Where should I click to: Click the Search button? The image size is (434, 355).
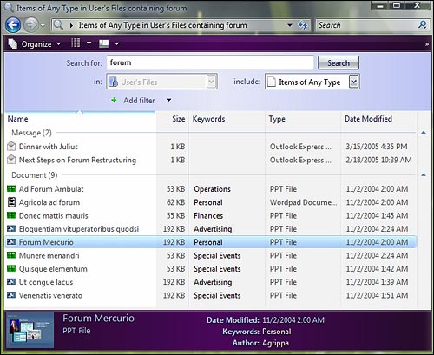pos(339,62)
